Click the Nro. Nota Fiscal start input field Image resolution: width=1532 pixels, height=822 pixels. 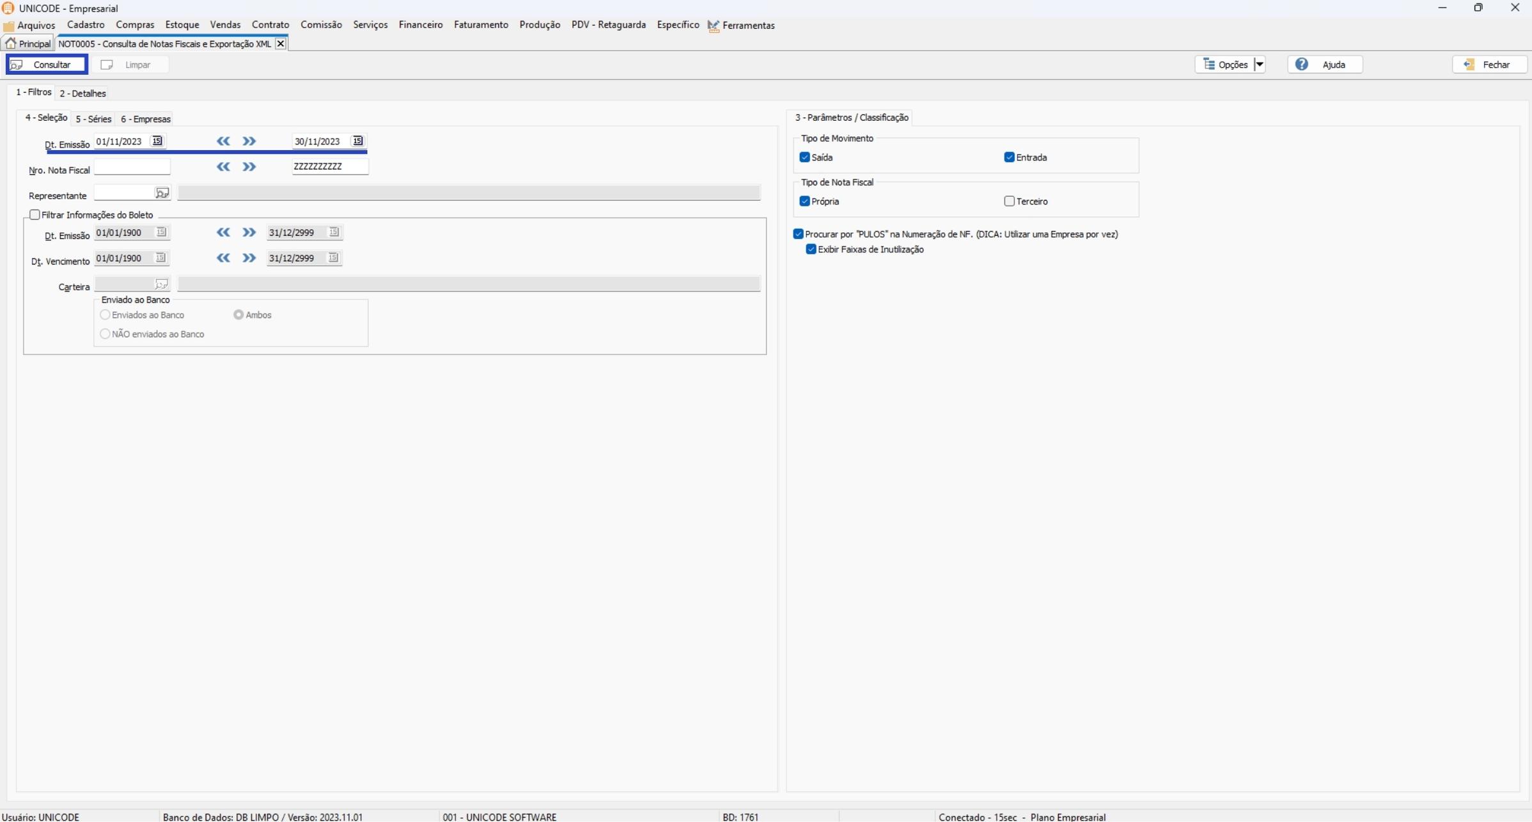(132, 167)
